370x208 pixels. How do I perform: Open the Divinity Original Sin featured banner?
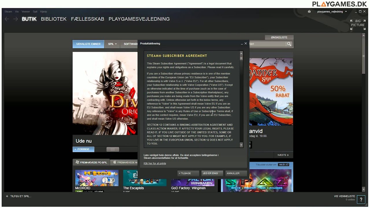[105, 93]
